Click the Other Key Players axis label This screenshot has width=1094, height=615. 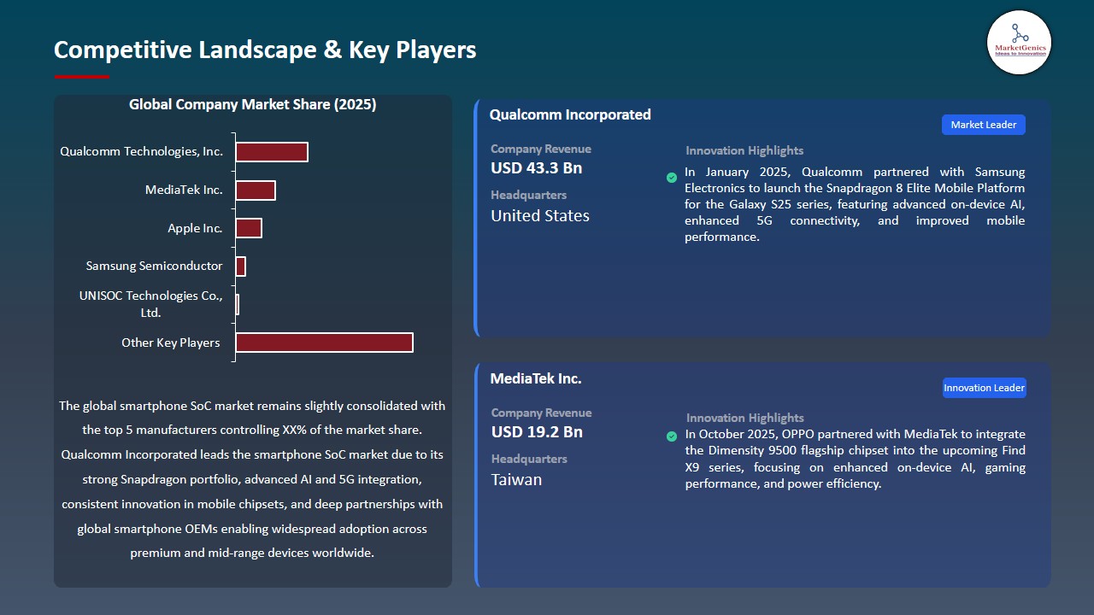click(x=171, y=343)
